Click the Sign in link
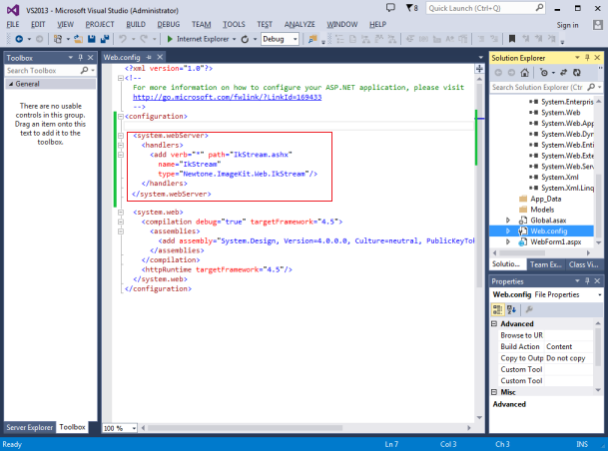Screen dimensions: 608x451 click(x=567, y=25)
